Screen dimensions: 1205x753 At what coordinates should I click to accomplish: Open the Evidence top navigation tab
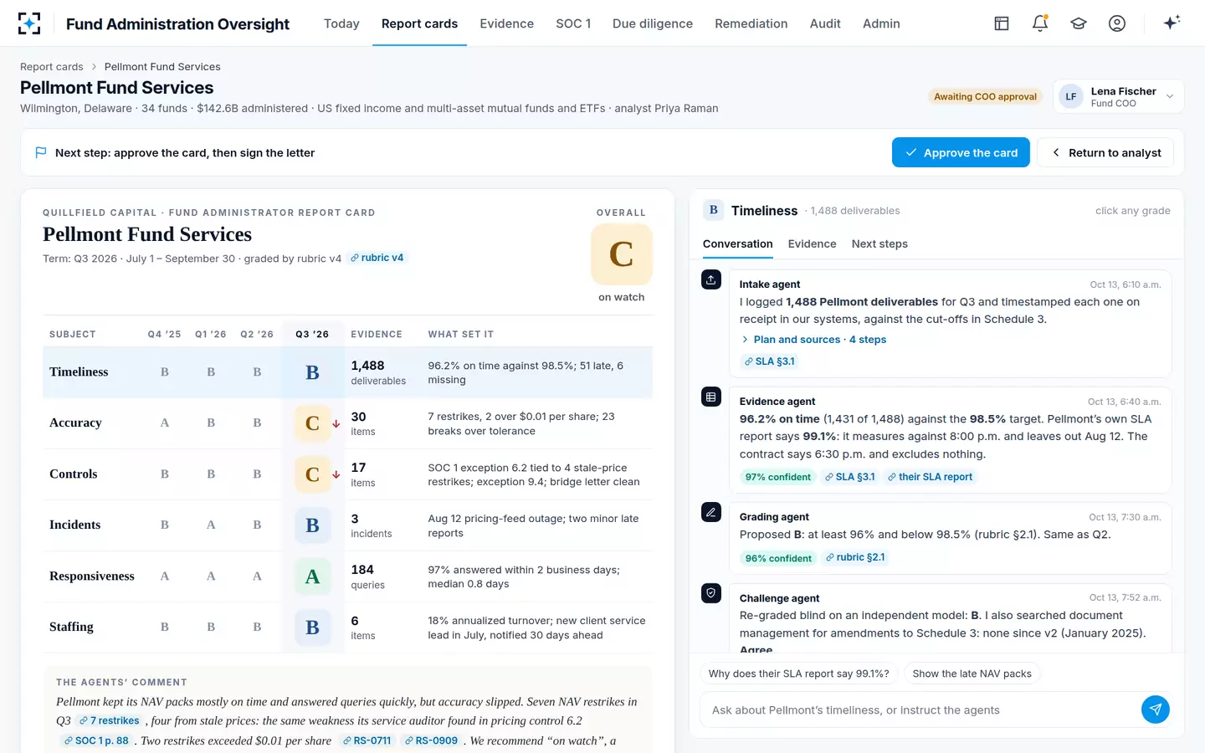click(506, 23)
